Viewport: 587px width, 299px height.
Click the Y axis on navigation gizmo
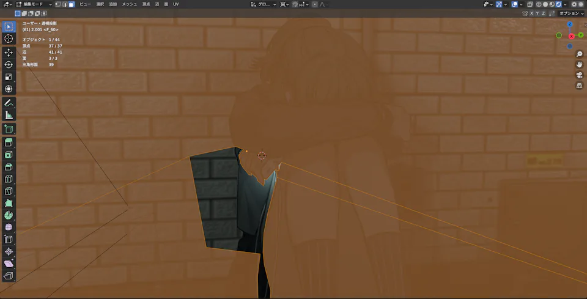click(581, 35)
